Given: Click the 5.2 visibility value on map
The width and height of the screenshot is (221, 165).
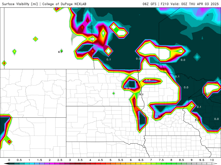Looking at the screenshot, I should tap(197, 120).
